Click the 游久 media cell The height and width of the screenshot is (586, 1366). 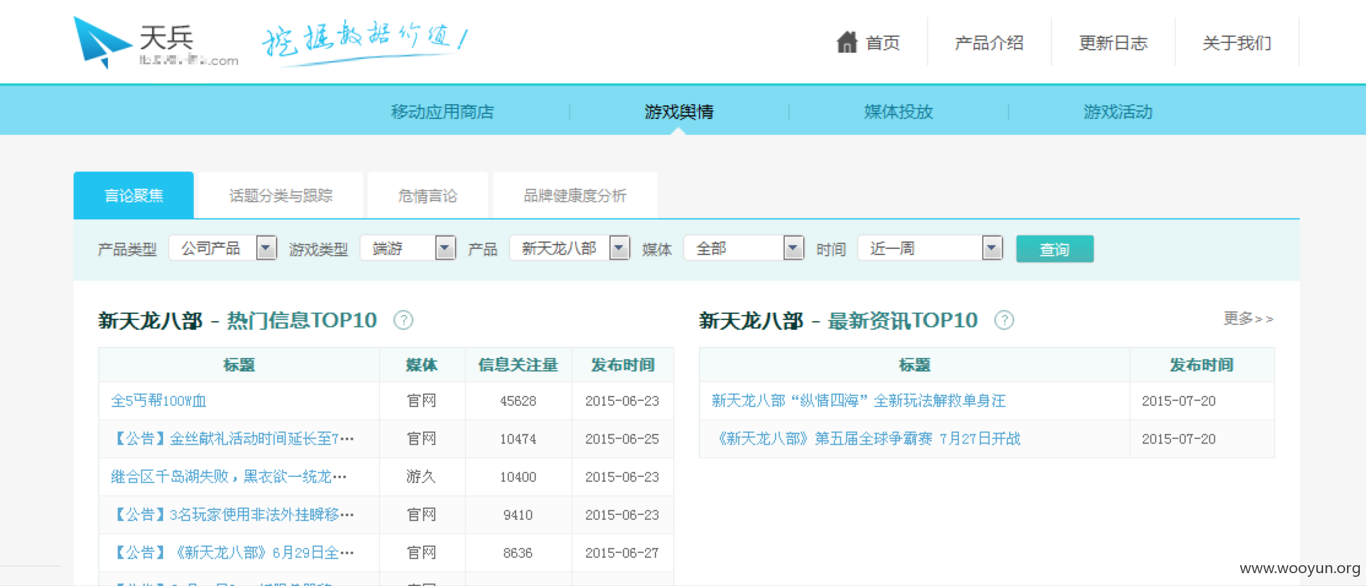421,477
